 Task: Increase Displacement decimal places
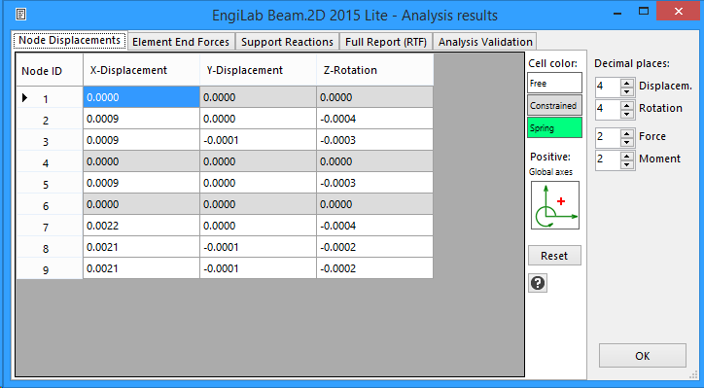point(627,83)
